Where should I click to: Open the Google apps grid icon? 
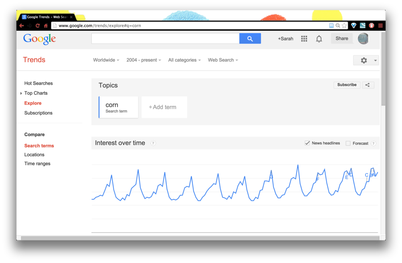(x=304, y=38)
